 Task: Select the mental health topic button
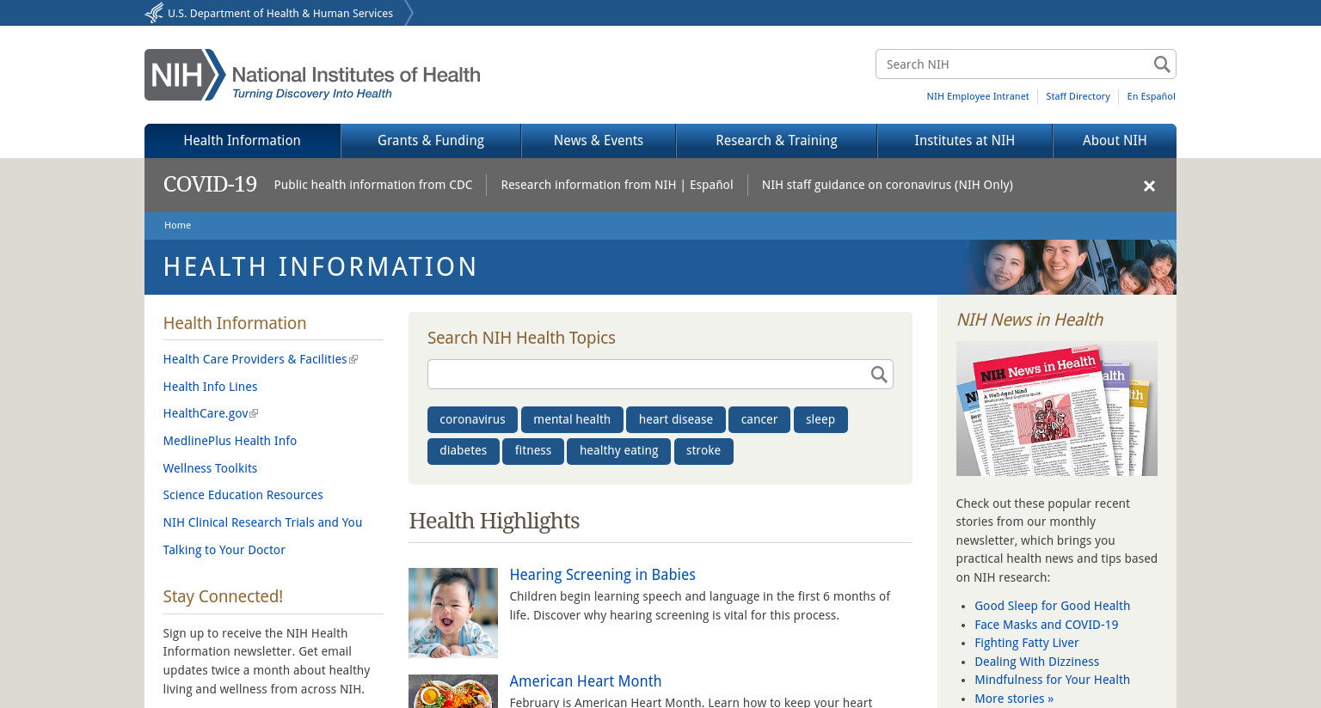point(572,419)
